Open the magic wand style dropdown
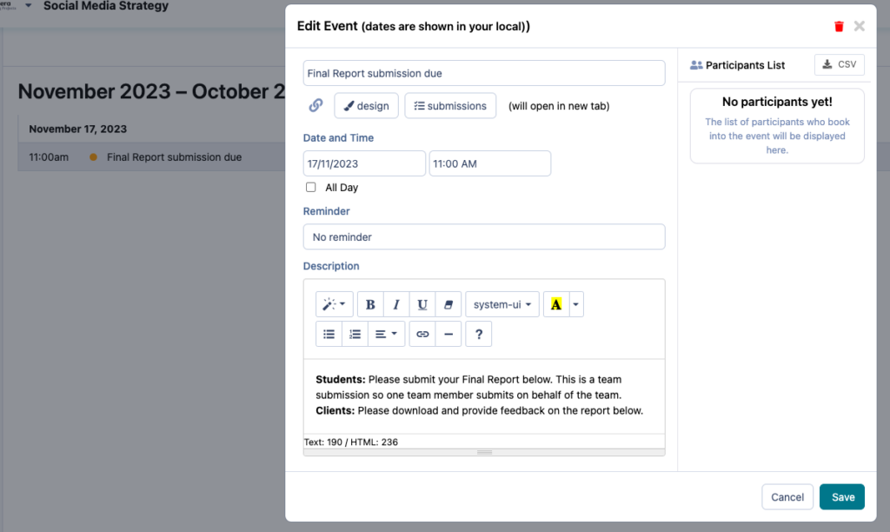 (x=334, y=304)
